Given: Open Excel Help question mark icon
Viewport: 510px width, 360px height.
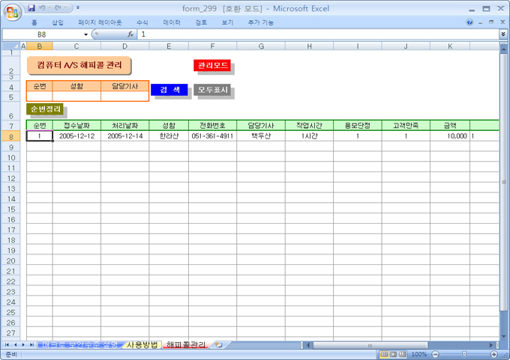Looking at the screenshot, I should click(x=470, y=22).
